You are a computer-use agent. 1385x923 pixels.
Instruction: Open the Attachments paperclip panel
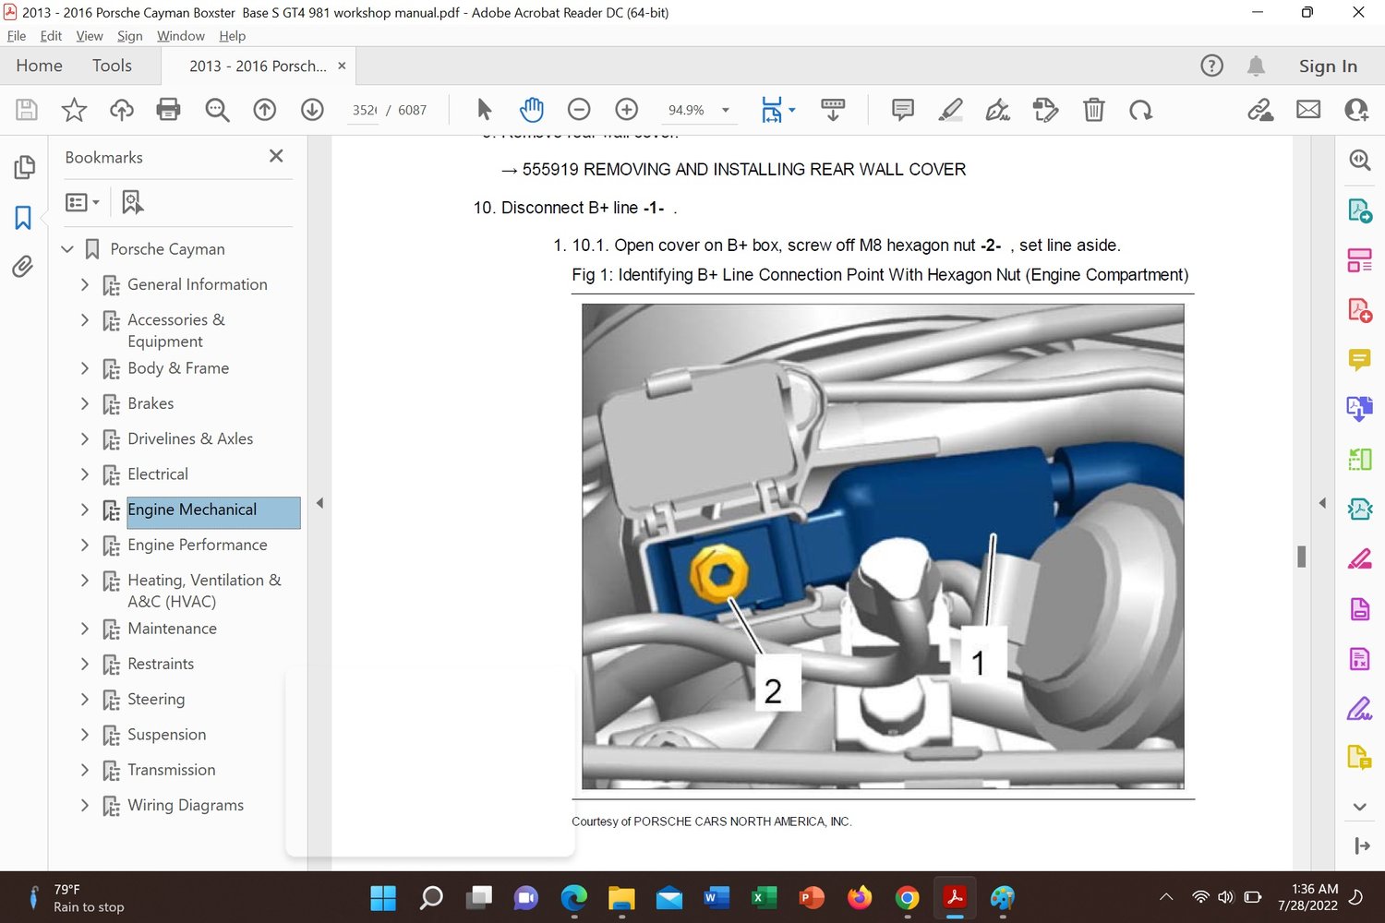click(23, 268)
